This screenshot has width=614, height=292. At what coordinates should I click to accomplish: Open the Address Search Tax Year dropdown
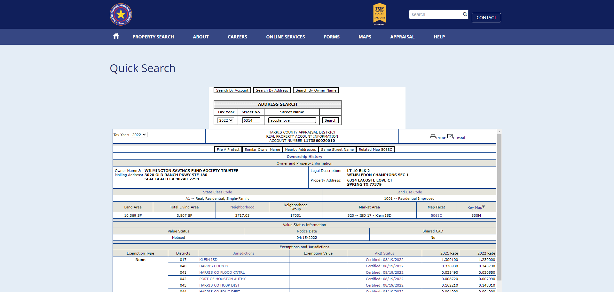pos(226,120)
